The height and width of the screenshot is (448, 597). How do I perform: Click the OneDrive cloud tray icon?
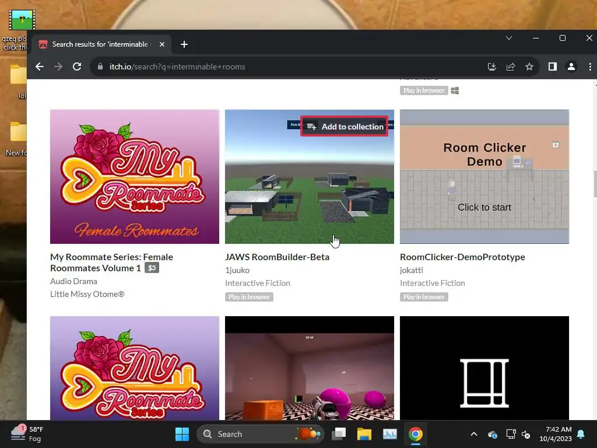tap(492, 434)
